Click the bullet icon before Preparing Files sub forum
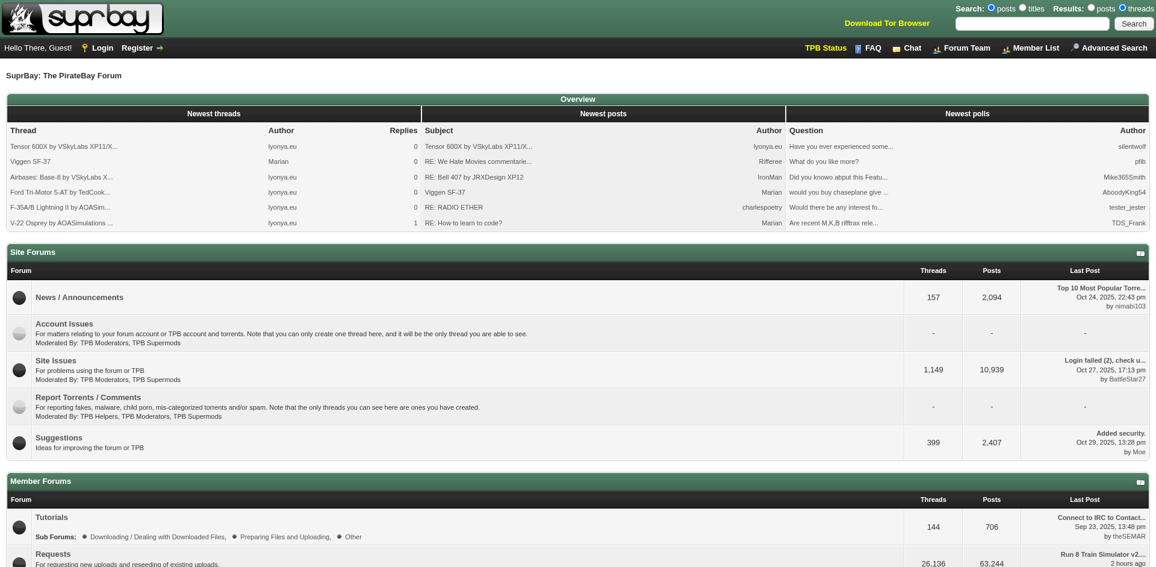Image resolution: width=1156 pixels, height=567 pixels. tap(235, 537)
